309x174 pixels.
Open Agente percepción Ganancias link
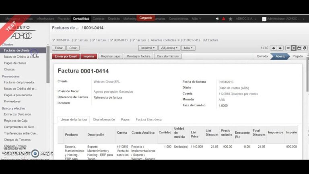click(x=113, y=92)
